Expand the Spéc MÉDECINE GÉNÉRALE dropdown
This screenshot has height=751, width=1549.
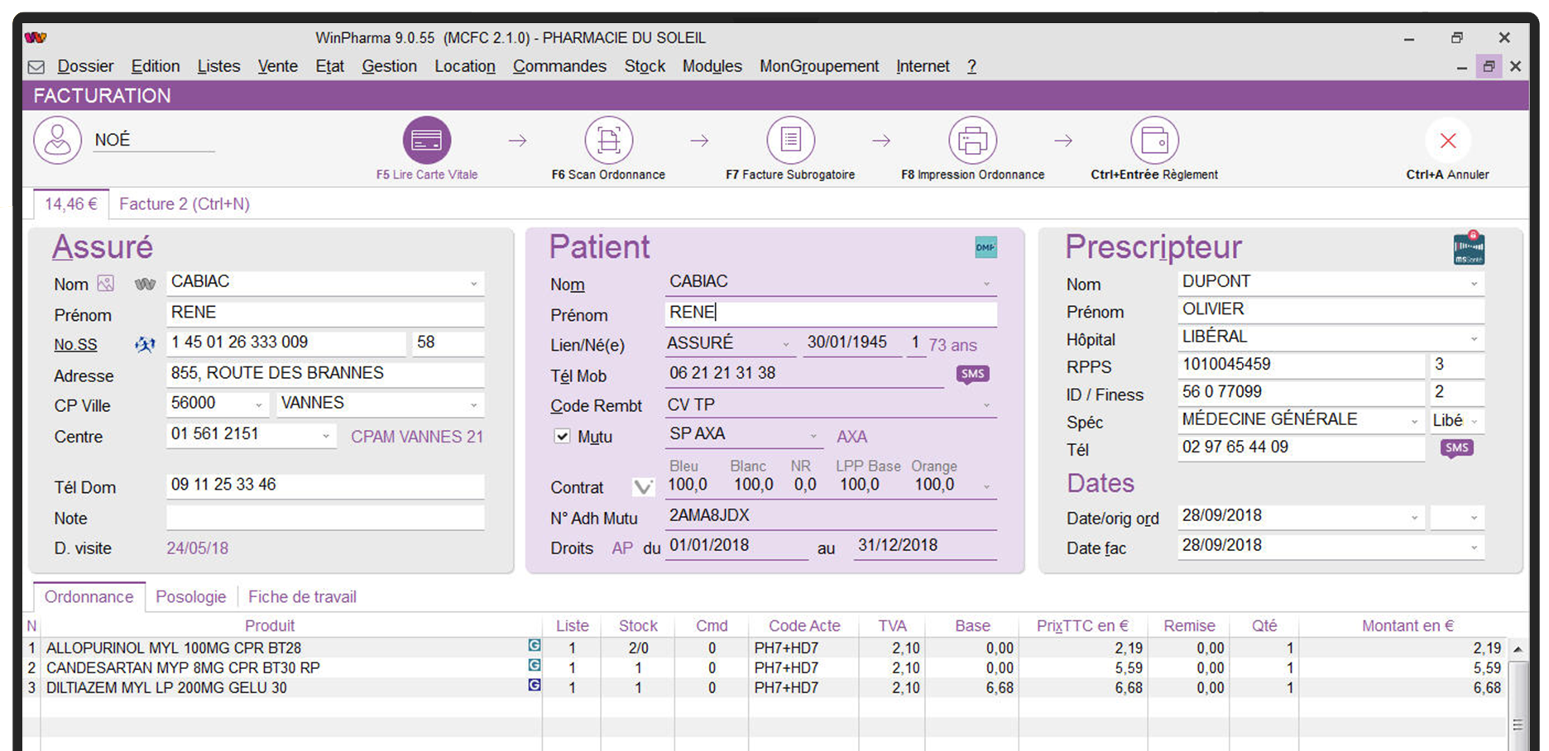click(x=1414, y=421)
